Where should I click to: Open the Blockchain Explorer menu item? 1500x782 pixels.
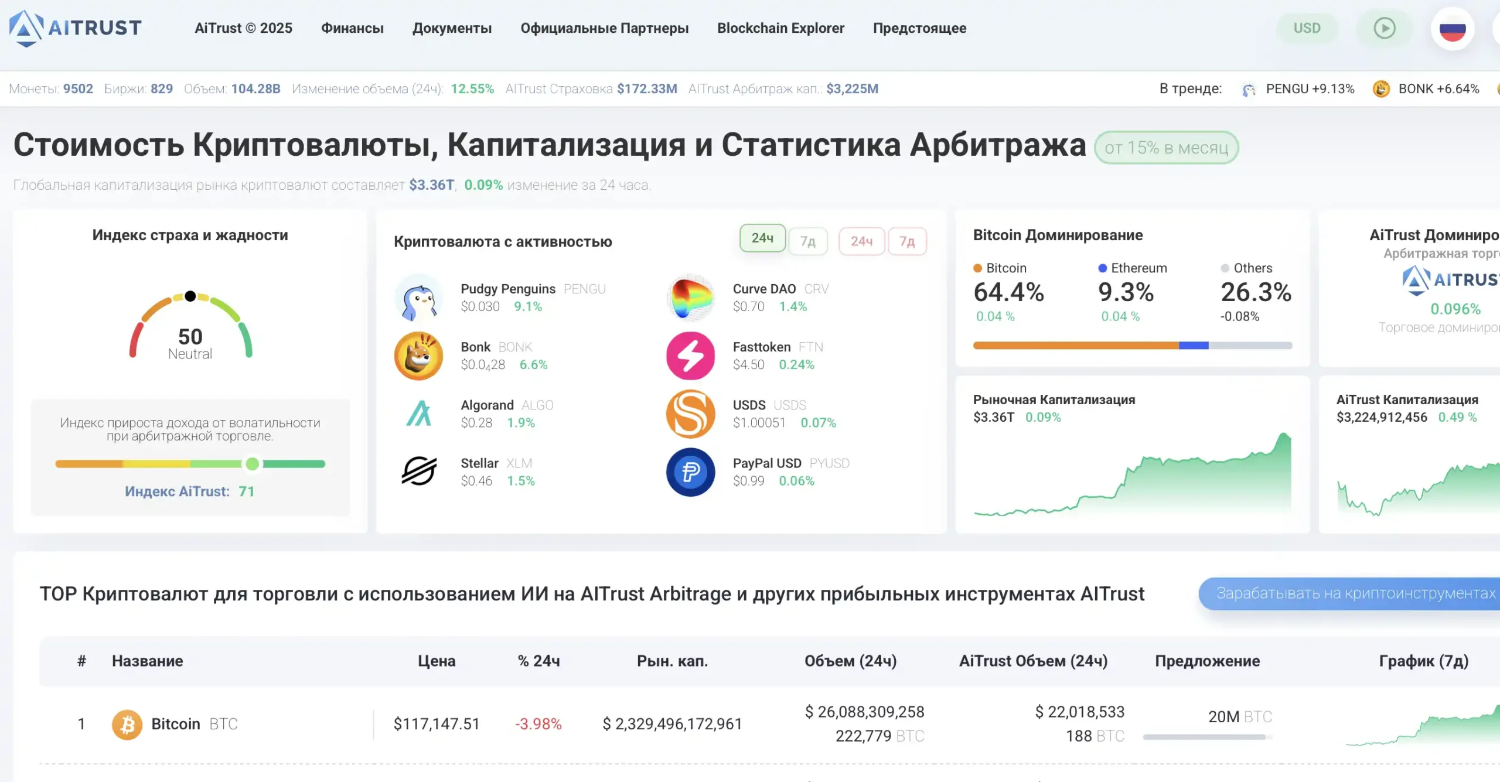click(x=780, y=28)
